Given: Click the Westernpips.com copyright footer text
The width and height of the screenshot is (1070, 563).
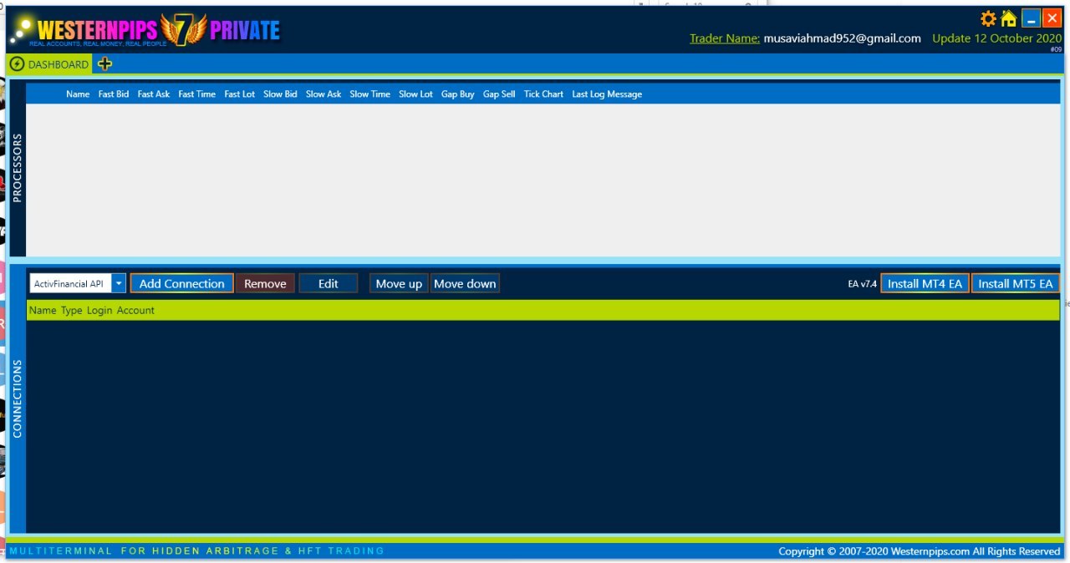Looking at the screenshot, I should (x=920, y=551).
